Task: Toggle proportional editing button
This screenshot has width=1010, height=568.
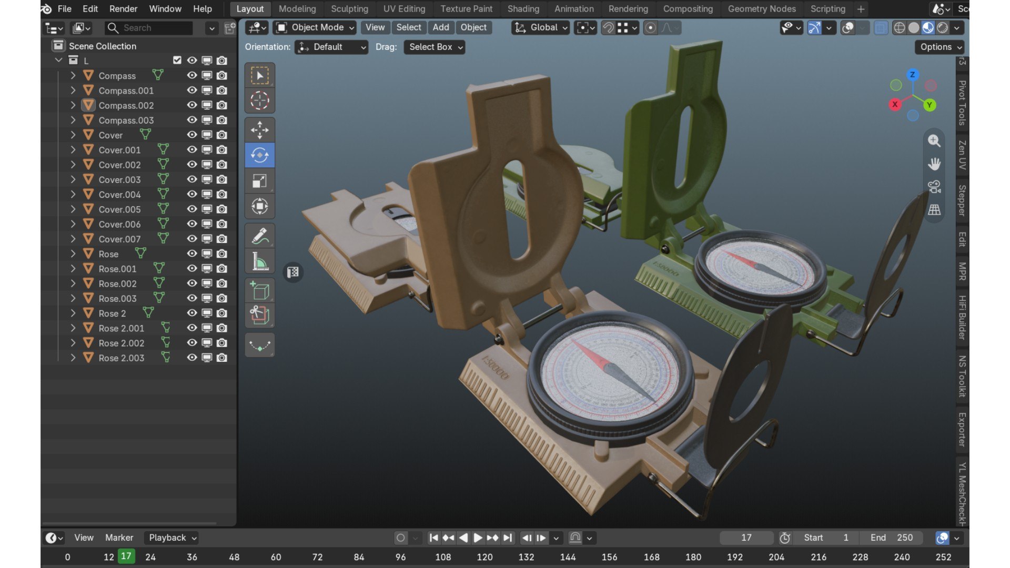Action: (x=650, y=28)
